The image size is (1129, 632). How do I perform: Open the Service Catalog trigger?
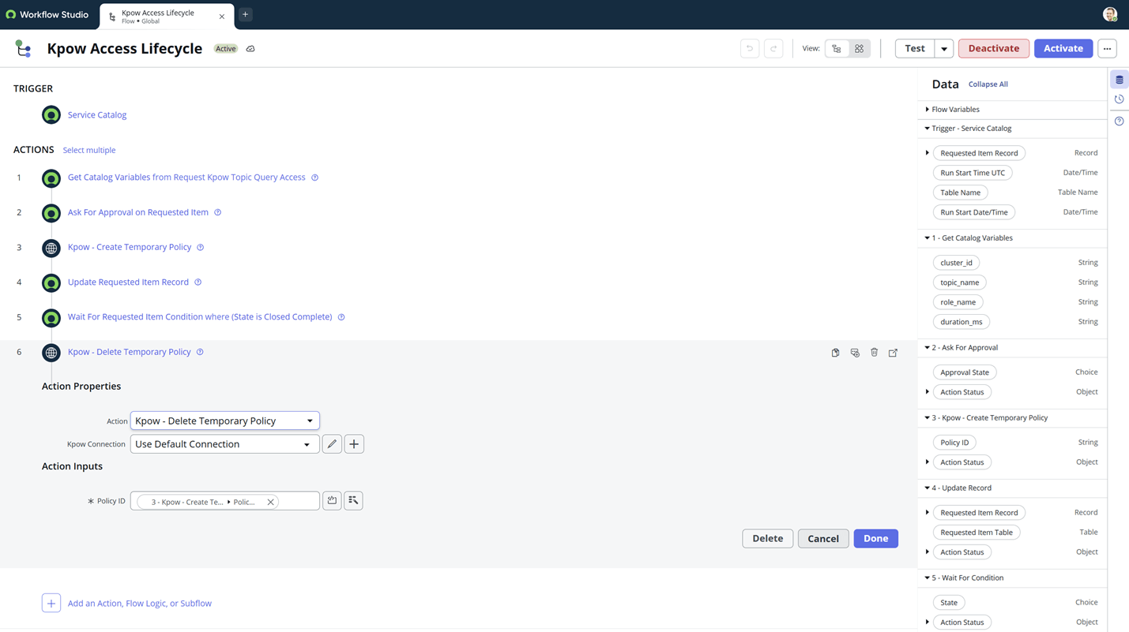coord(97,115)
